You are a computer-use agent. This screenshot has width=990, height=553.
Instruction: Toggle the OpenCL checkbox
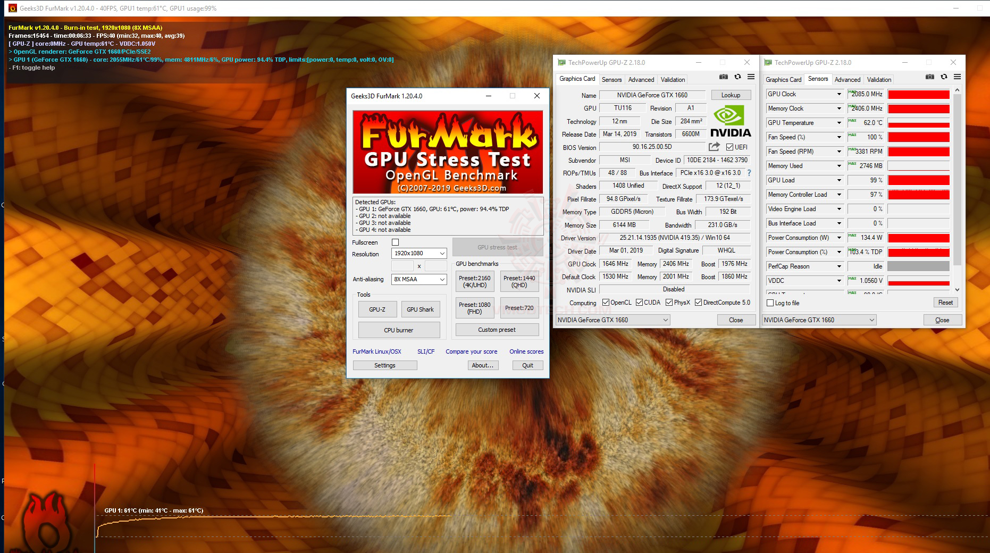(606, 303)
